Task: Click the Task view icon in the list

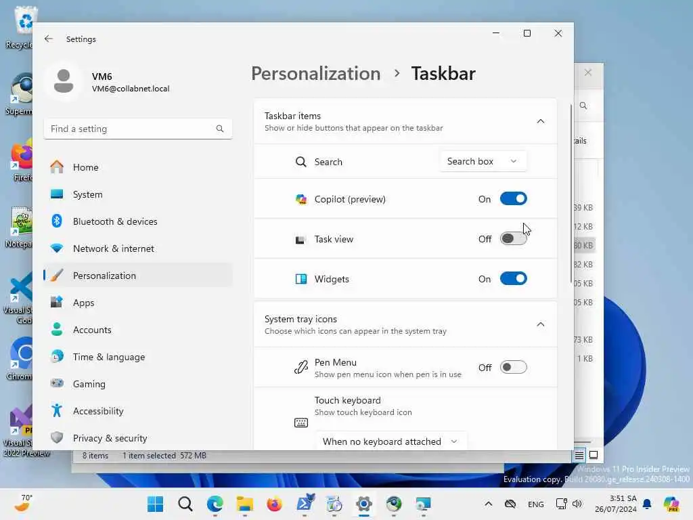Action: [x=300, y=240]
